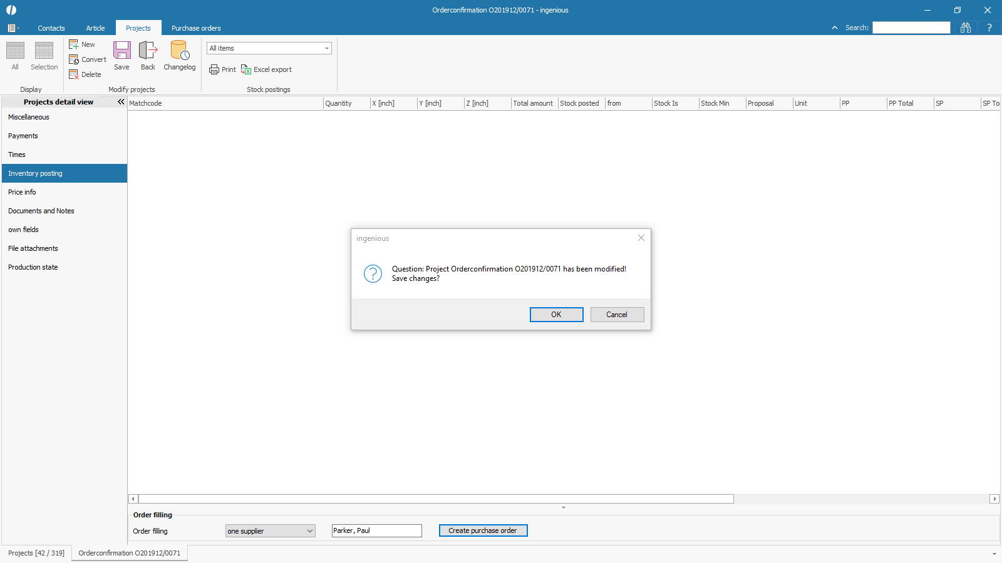
Task: Open the one supplier dropdown
Action: 309,531
